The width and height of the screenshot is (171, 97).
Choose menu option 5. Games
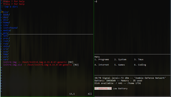click(119, 65)
